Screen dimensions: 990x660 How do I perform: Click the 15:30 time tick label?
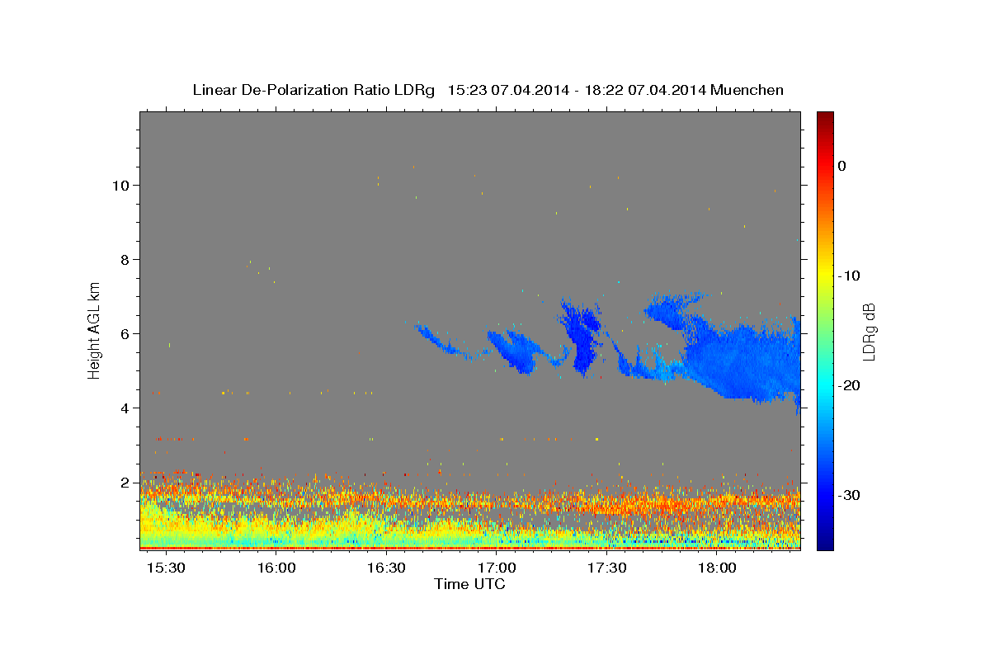pos(167,568)
